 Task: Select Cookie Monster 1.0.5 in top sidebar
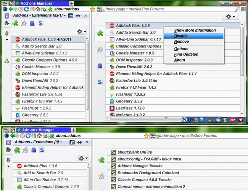pos(48,67)
